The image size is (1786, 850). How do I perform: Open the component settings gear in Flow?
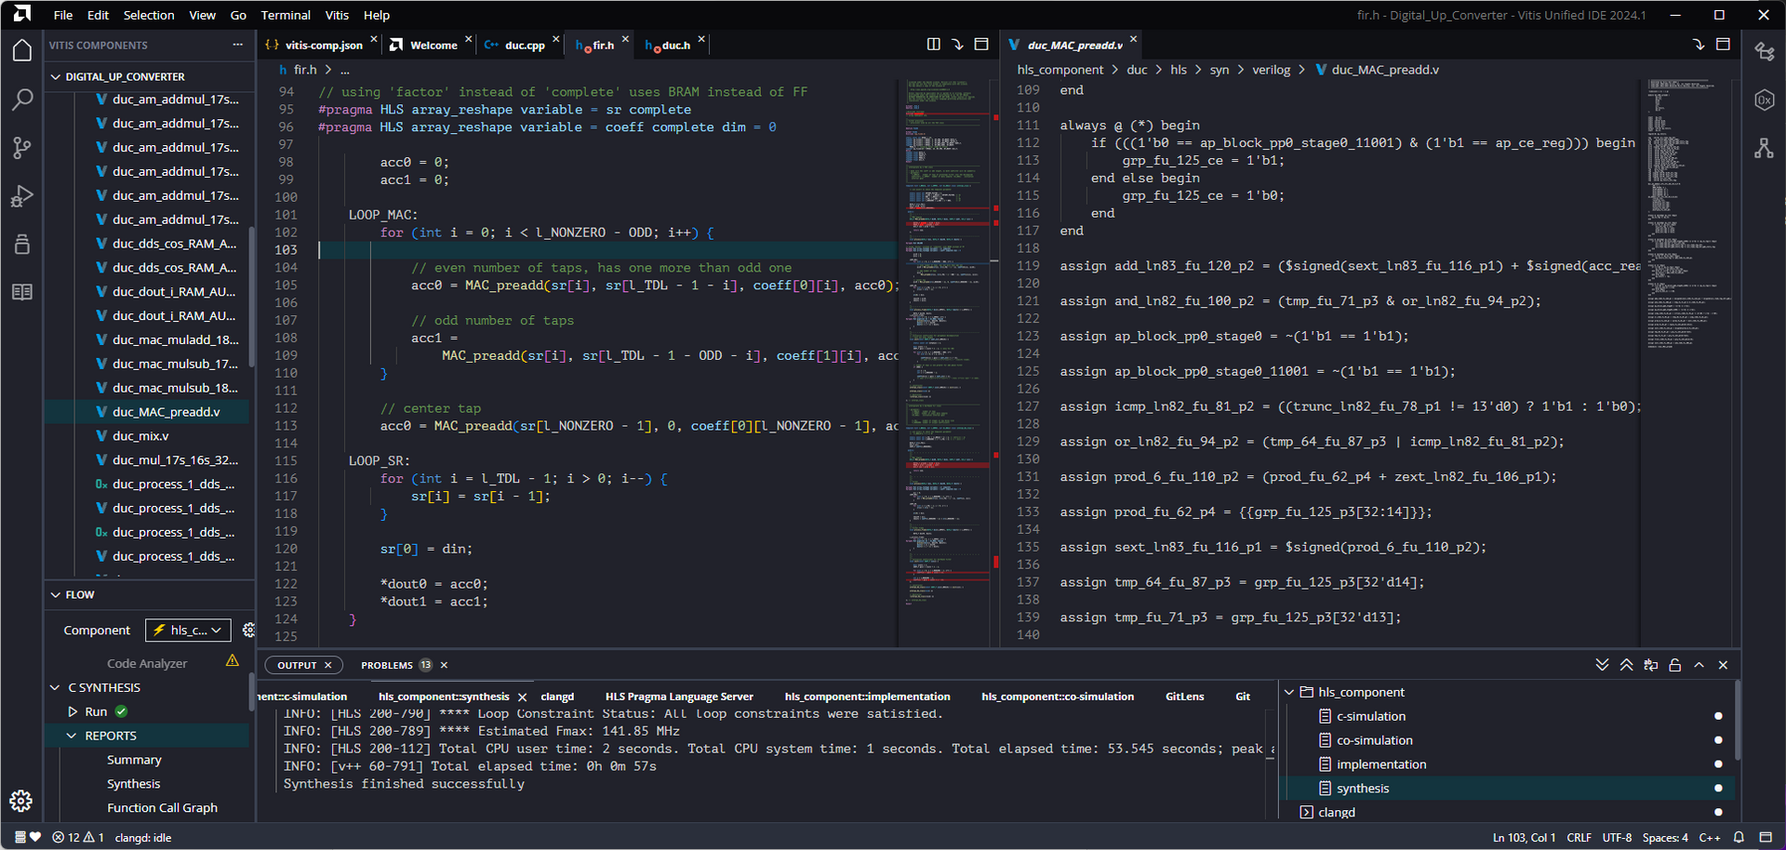click(248, 631)
